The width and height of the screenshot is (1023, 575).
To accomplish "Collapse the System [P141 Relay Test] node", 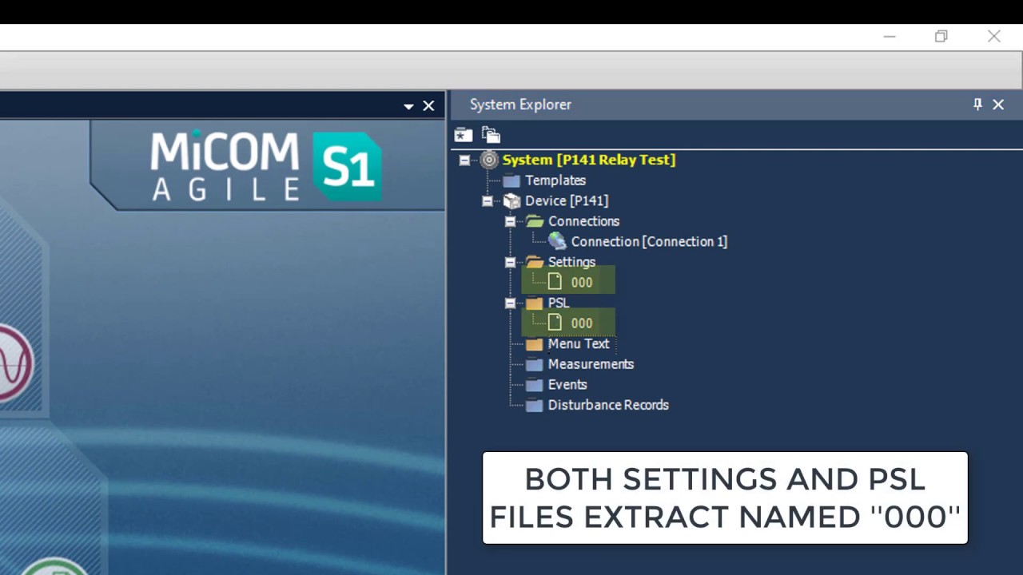I will (464, 161).
